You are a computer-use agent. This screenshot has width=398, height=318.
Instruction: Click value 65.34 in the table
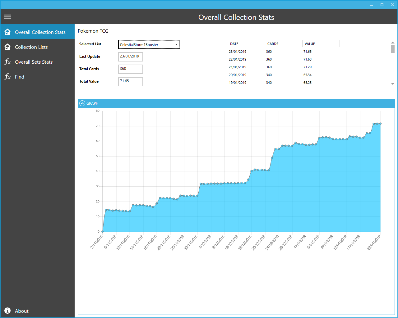point(308,75)
